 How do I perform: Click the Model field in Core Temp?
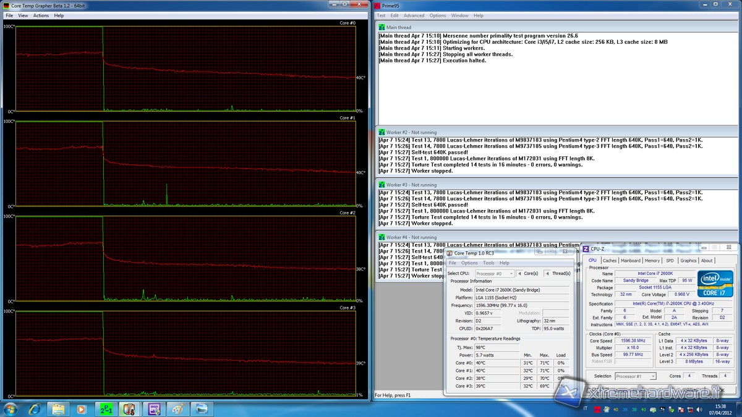(521, 290)
